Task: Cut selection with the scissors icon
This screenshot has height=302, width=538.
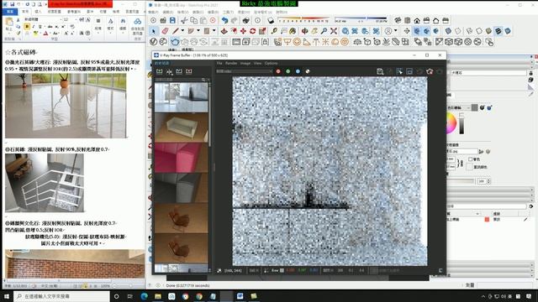Action: pos(184,20)
